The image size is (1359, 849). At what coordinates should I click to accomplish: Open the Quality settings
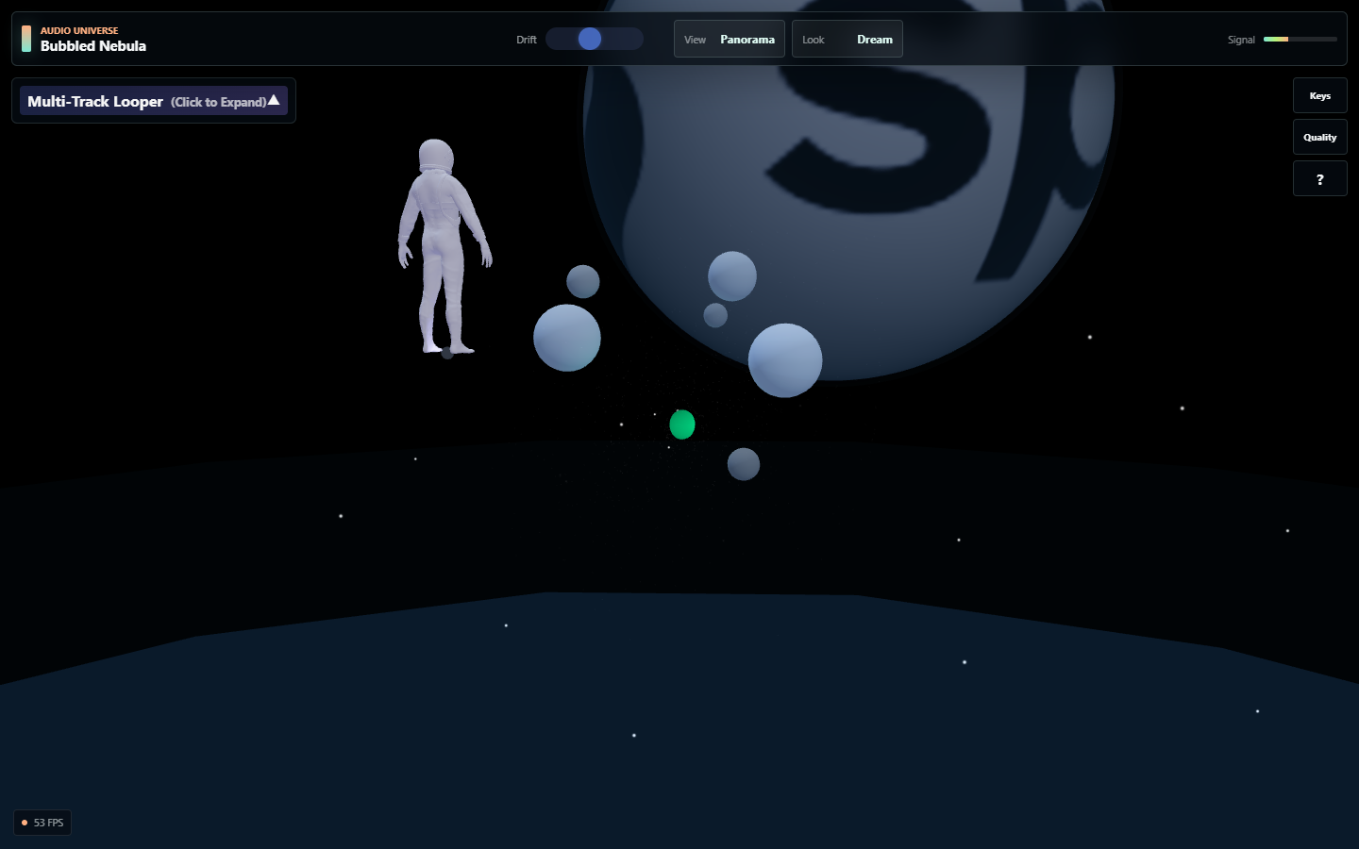coord(1319,137)
